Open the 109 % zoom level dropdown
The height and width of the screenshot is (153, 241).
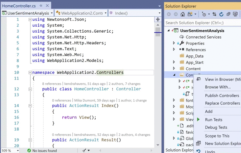click(18, 150)
